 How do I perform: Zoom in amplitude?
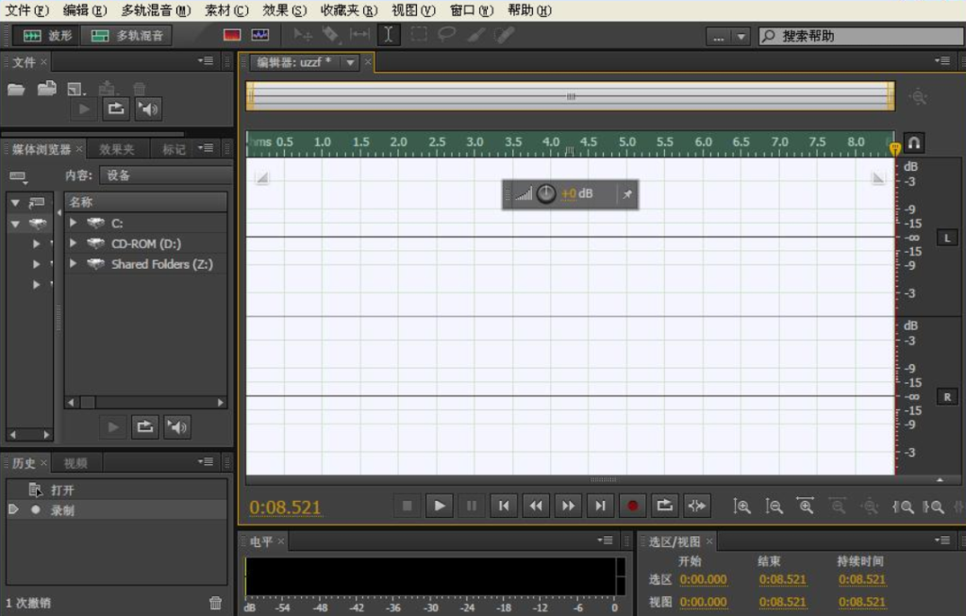(x=741, y=507)
